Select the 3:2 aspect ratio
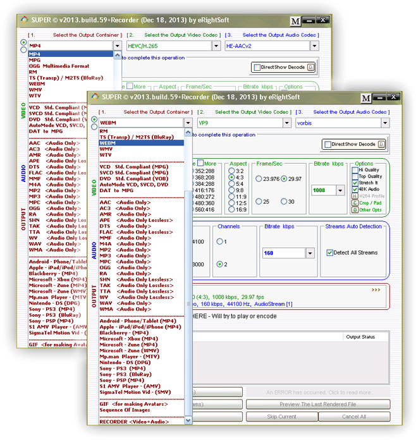The image size is (416, 440). (231, 171)
